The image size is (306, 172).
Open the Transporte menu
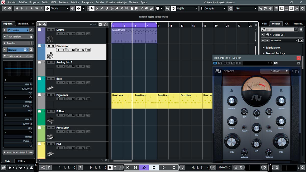(x=87, y=2)
